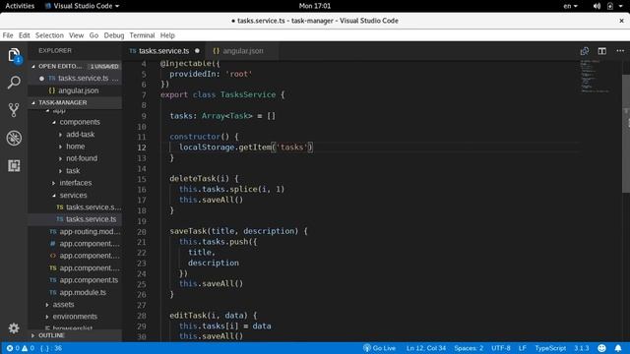Open the Explorer view in activity bar
The height and width of the screenshot is (354, 630).
(14, 55)
